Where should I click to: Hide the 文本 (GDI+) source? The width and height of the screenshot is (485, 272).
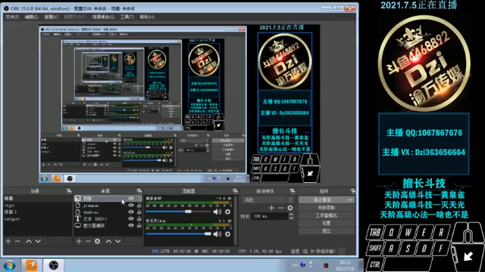pyautogui.click(x=131, y=218)
